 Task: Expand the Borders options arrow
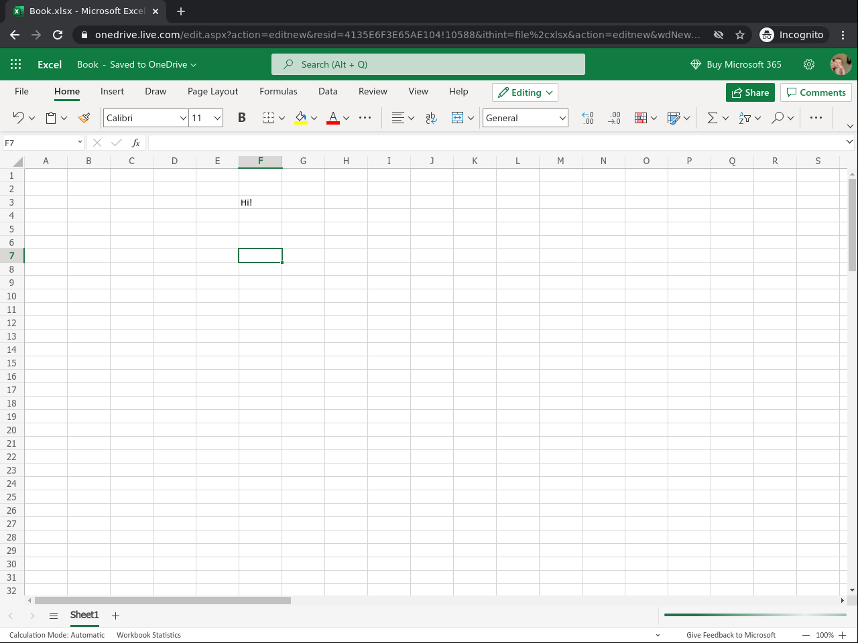coord(282,119)
